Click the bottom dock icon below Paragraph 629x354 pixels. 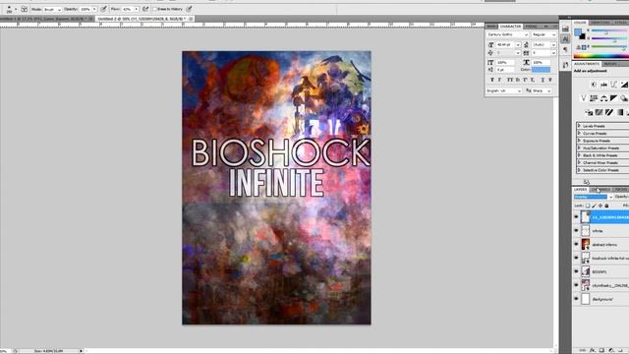tap(565, 65)
